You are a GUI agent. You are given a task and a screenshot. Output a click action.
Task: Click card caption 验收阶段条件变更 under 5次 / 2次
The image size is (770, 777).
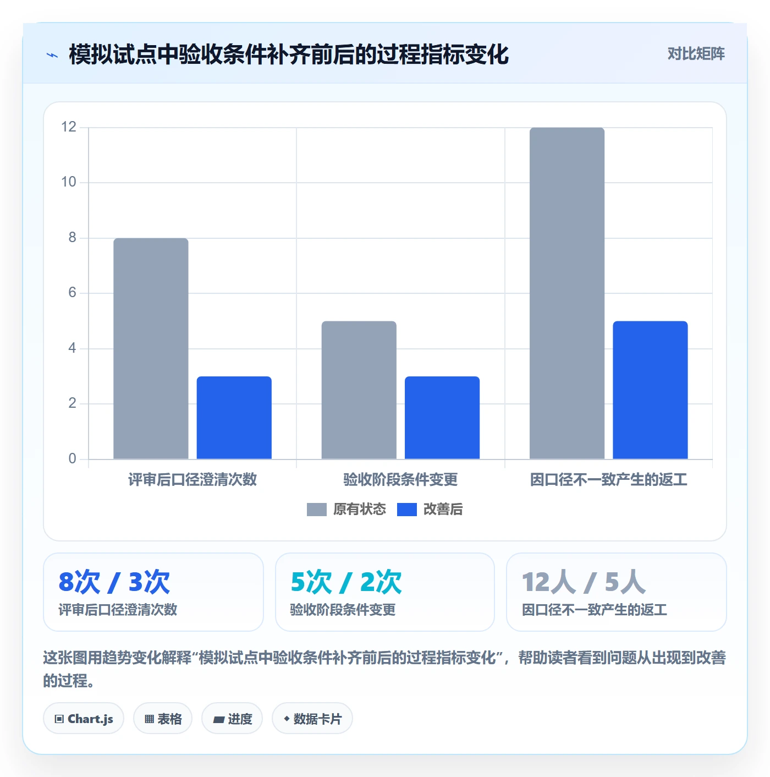343,610
